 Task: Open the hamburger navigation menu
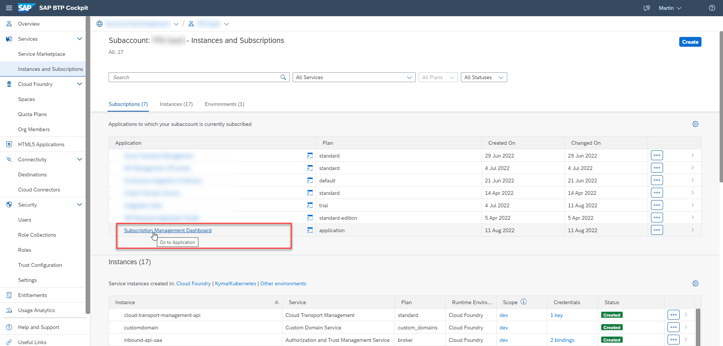[x=9, y=8]
